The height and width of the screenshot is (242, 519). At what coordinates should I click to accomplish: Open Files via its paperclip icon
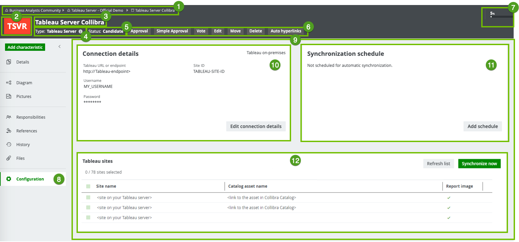(x=9, y=158)
